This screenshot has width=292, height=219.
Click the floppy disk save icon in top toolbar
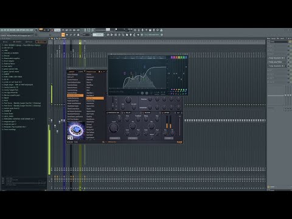[150, 30]
